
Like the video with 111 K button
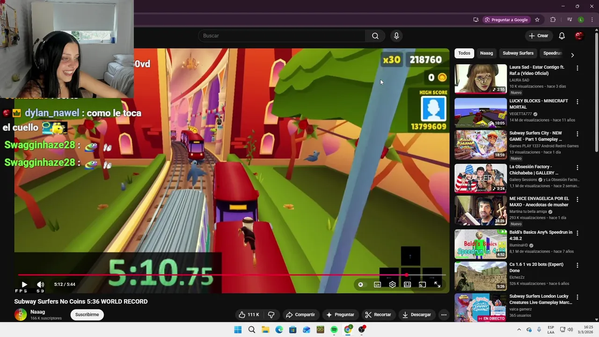pos(248,315)
